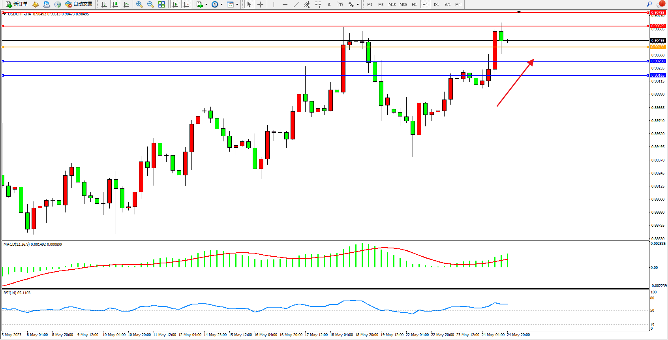The width and height of the screenshot is (668, 340).
Task: Zoom out on the chart
Action: pyautogui.click(x=150, y=4)
